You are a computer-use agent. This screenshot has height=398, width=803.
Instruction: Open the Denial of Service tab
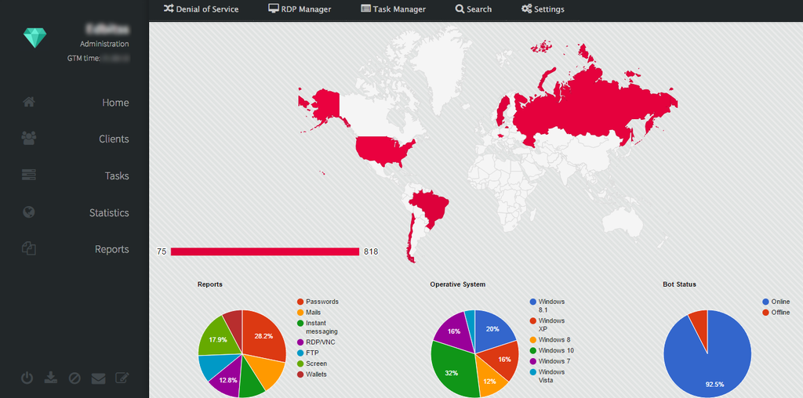(201, 9)
